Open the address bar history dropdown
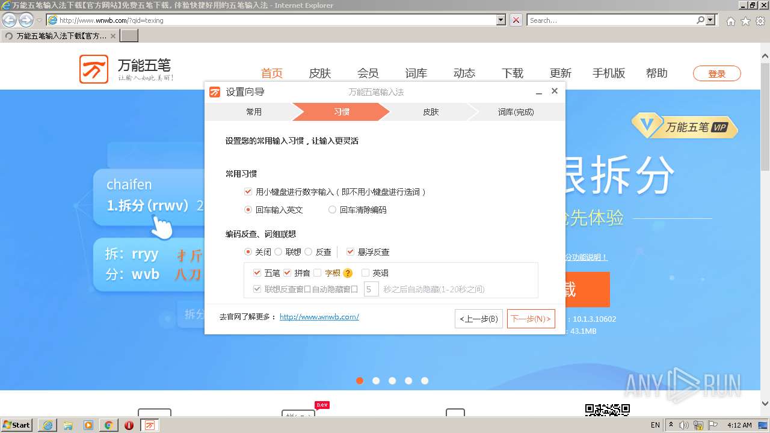This screenshot has height=433, width=770. coord(501,20)
